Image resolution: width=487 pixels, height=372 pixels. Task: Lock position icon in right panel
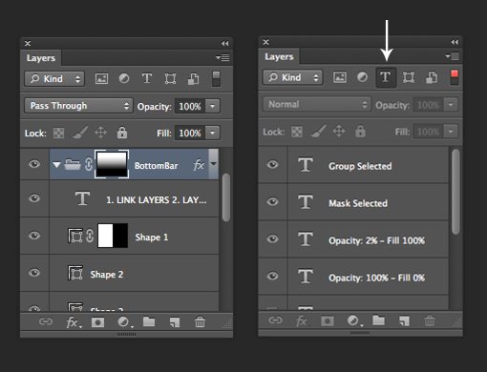coord(339,132)
